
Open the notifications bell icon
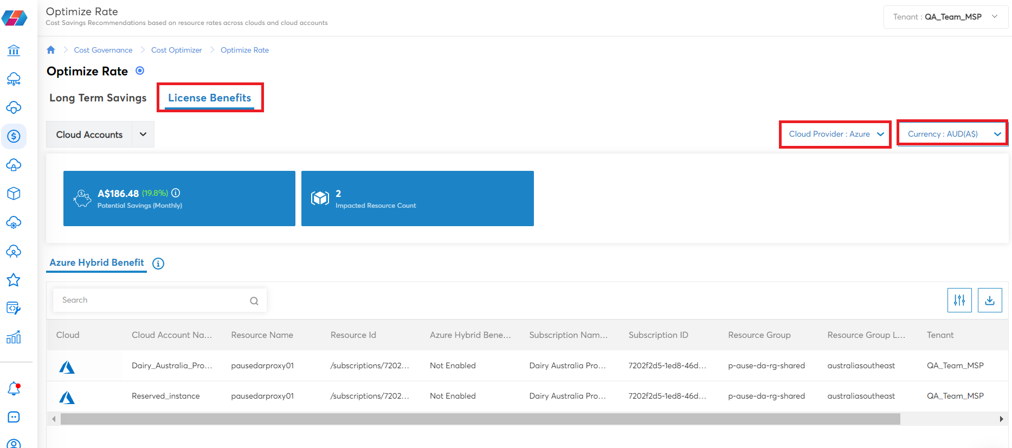[x=14, y=388]
